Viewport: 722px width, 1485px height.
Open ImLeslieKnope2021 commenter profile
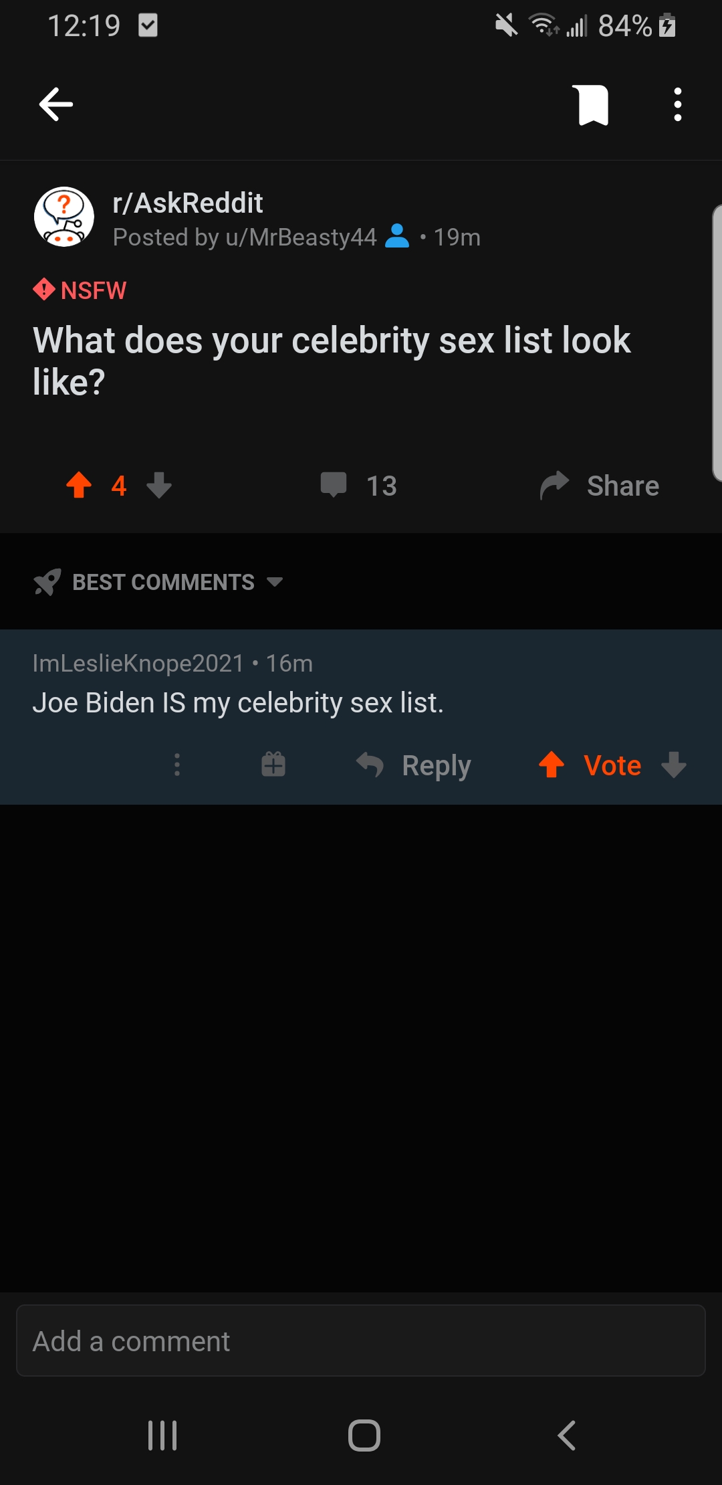(x=138, y=663)
